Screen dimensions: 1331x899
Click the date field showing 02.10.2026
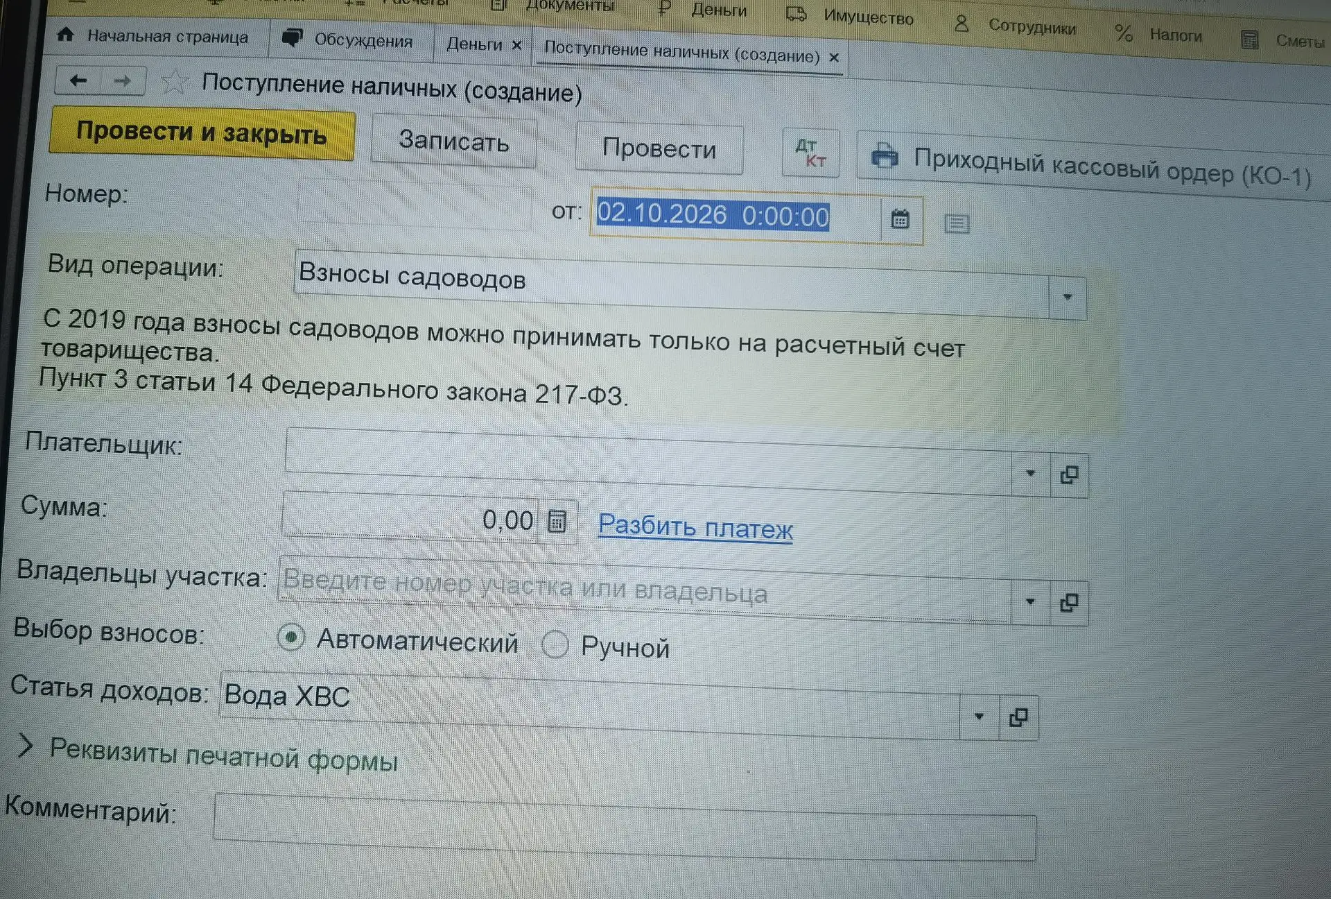pos(736,215)
